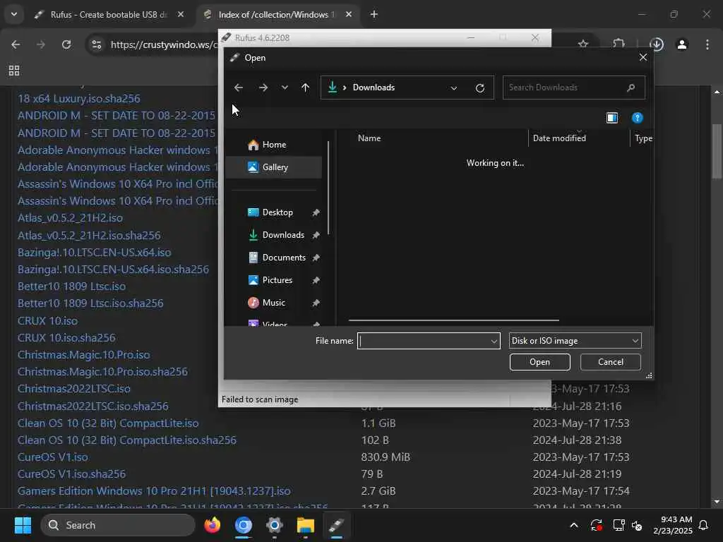Go back in the Open dialog
This screenshot has width=723, height=542.
click(x=239, y=88)
